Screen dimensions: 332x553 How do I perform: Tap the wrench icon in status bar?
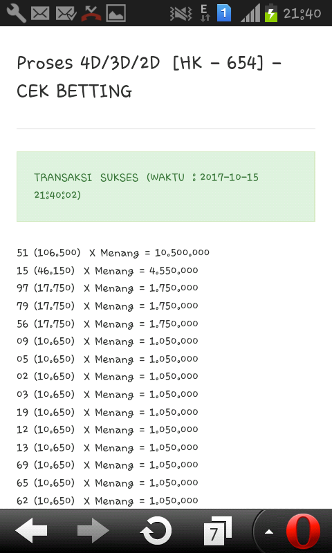(x=16, y=13)
